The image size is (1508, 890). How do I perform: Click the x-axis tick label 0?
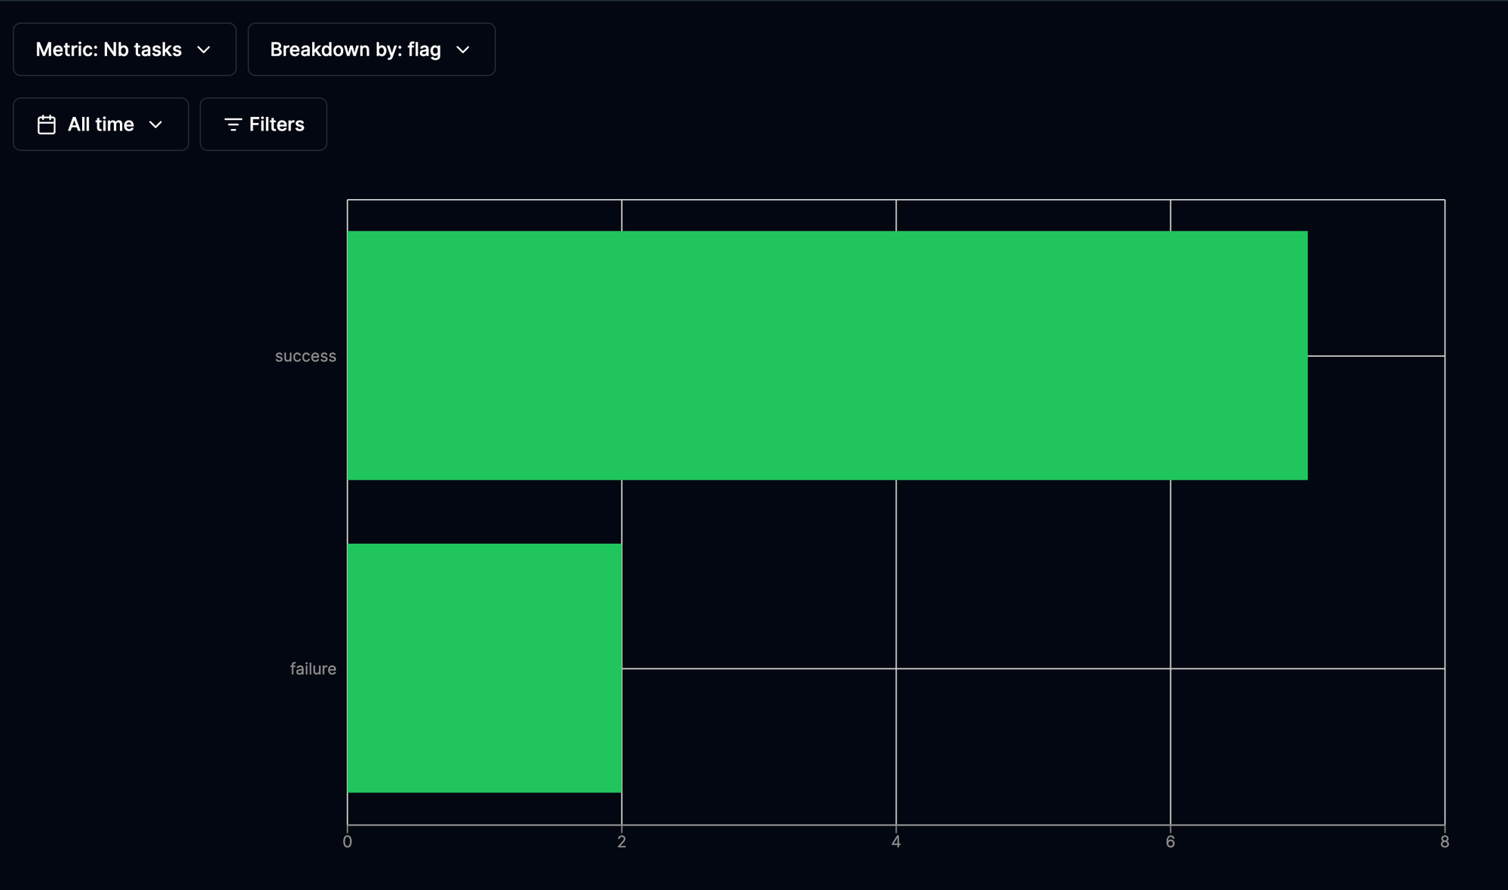(347, 842)
